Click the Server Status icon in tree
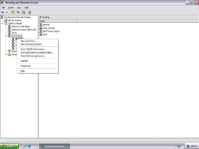Image resolution: width=199 pixels, height=149 pixels. 6,20
